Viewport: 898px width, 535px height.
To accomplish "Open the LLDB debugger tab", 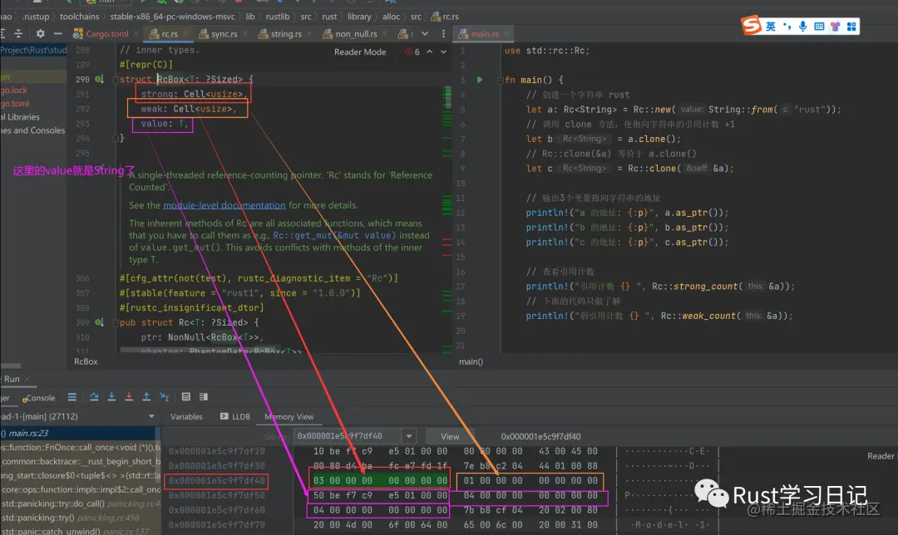I will (x=235, y=416).
